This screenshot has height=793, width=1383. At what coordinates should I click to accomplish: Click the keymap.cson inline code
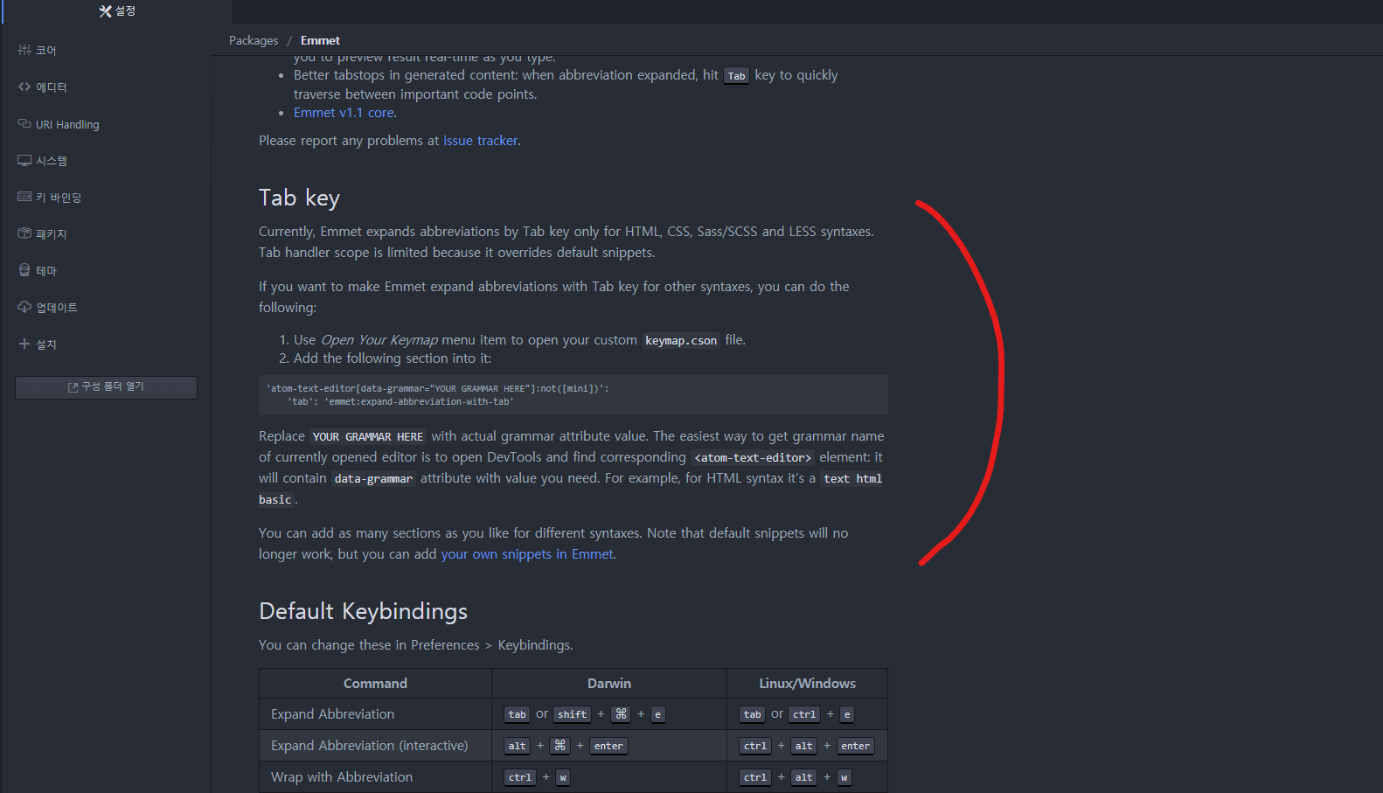point(681,341)
